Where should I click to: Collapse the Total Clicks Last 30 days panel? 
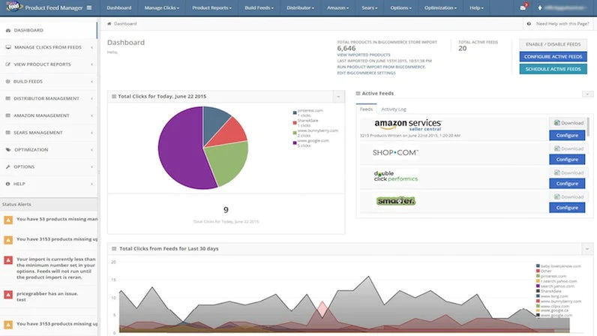click(x=587, y=249)
